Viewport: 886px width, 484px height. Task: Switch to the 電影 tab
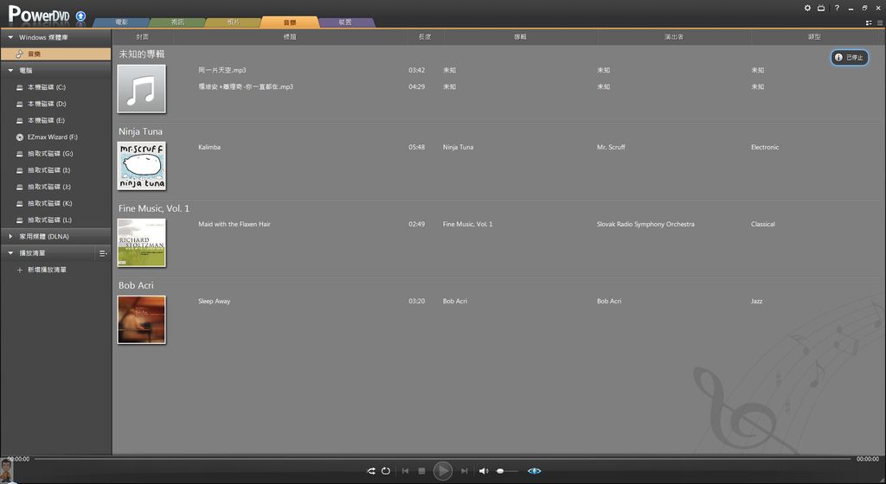121,22
